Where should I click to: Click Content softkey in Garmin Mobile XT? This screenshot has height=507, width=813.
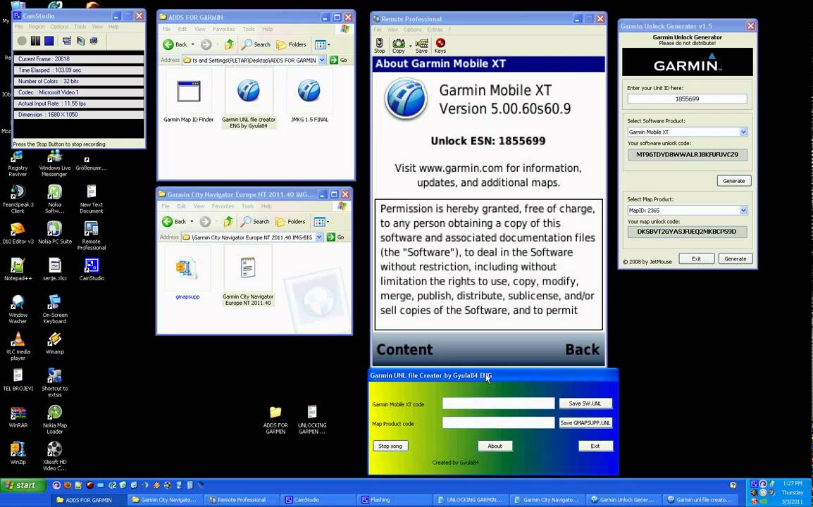tap(404, 349)
